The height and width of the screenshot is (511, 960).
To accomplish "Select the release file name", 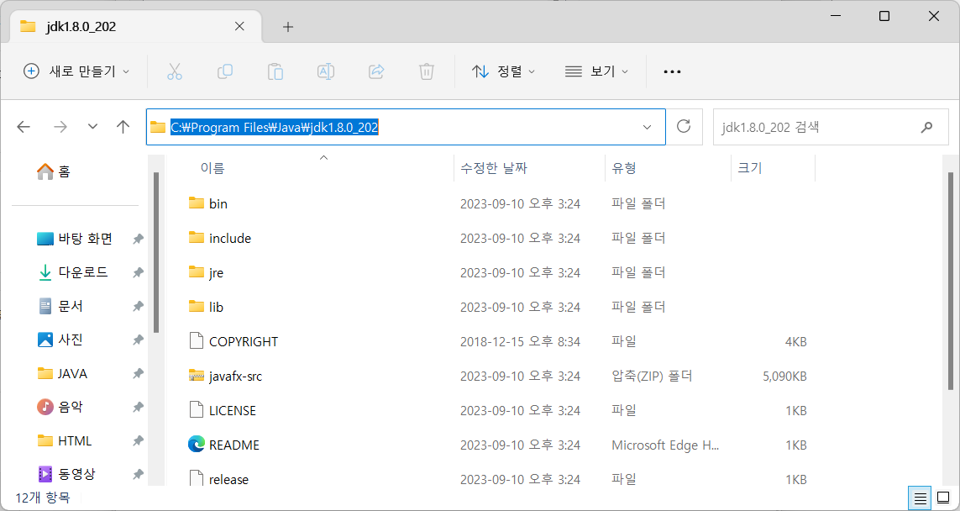I will point(228,479).
